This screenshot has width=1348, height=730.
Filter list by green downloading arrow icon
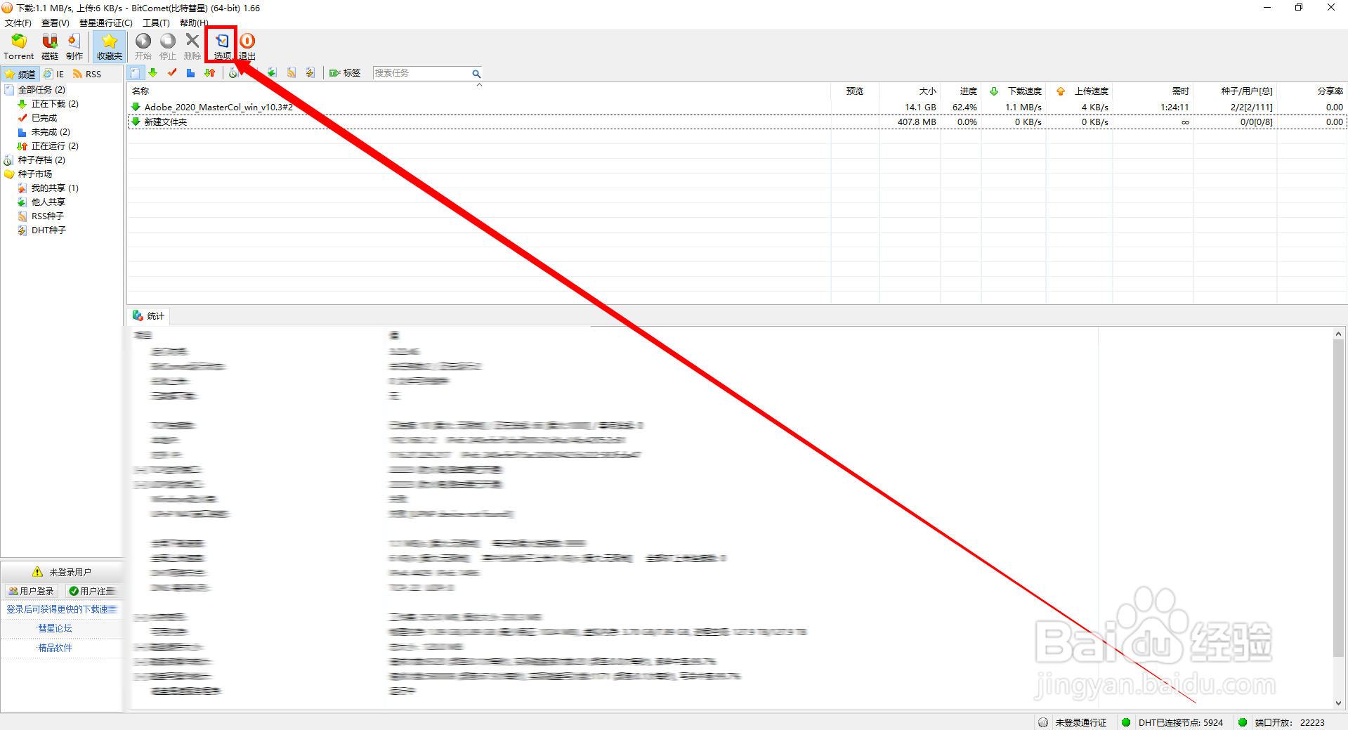152,73
